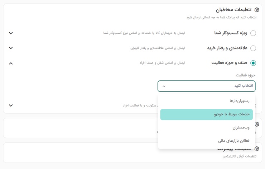This screenshot has width=265, height=169.
Task: Choose خدمات مرتبط با خودرو from the list
Action: [x=231, y=114]
